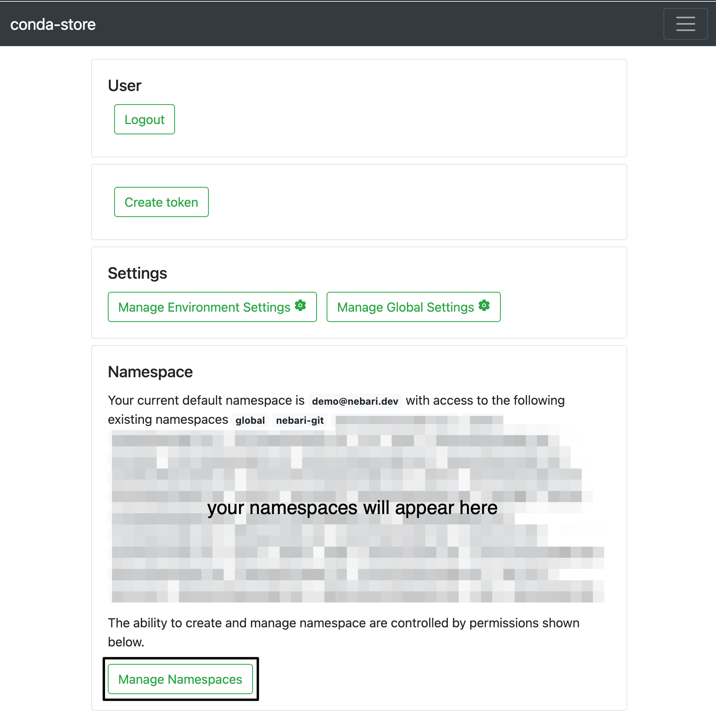Click the gear icon in Manage Environment Settings

300,305
